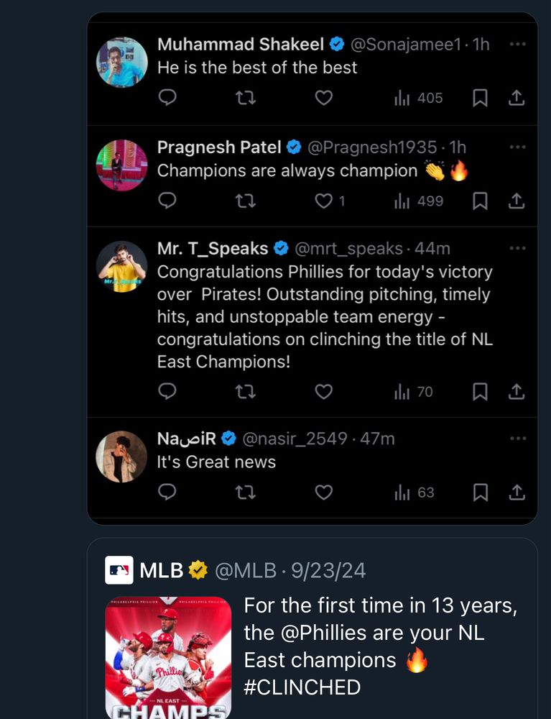
Task: Like Mr. T_Speaks' congratulations tweet
Action: click(324, 392)
